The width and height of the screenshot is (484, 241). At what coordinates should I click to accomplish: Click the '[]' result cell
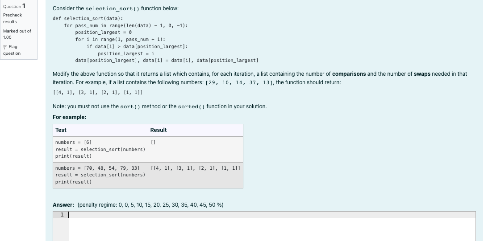[196, 149]
